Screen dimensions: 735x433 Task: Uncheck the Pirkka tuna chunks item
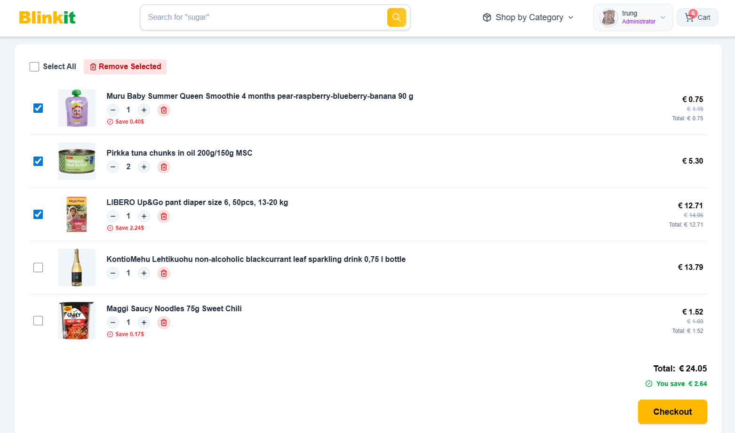[x=38, y=161]
